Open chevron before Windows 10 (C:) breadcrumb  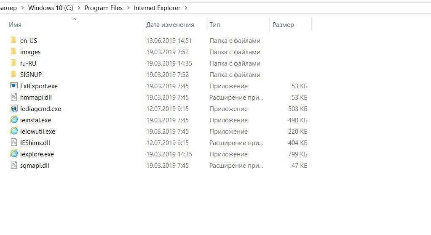(23, 8)
